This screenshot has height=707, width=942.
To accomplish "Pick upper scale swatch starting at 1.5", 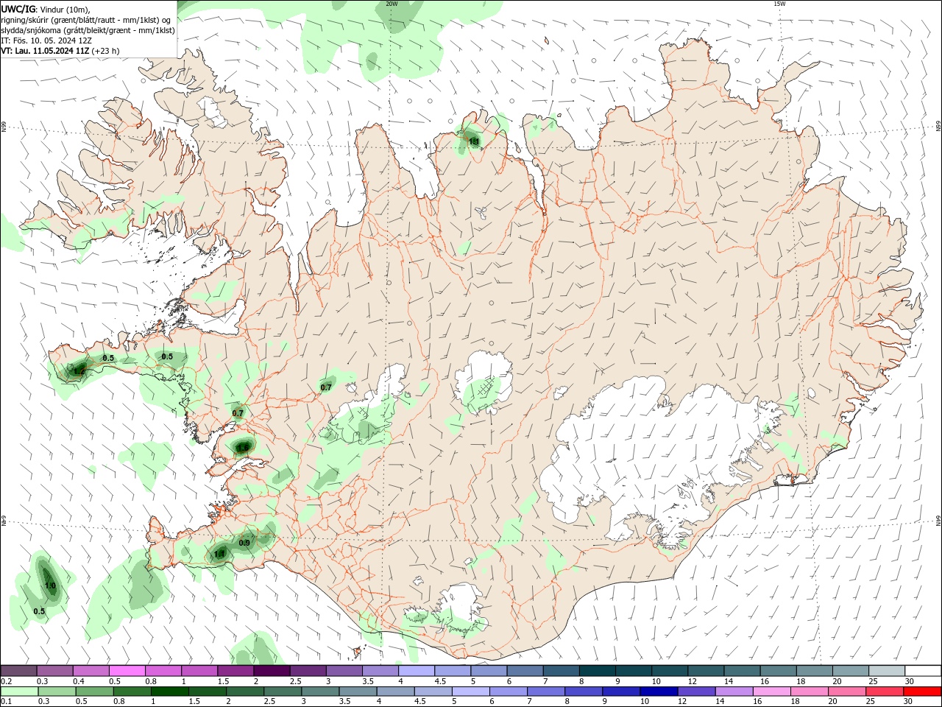I will (235, 670).
